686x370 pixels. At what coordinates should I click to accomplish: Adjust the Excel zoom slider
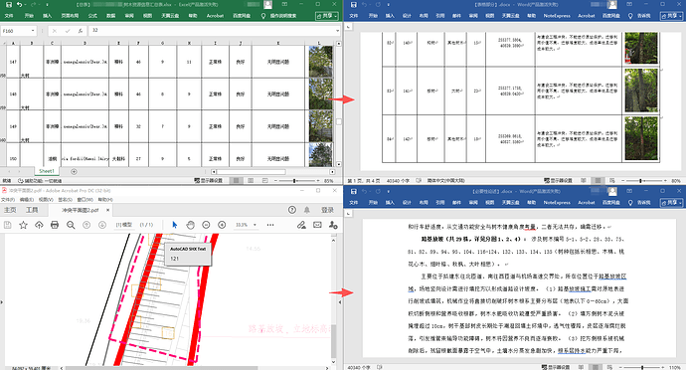pyautogui.click(x=294, y=180)
